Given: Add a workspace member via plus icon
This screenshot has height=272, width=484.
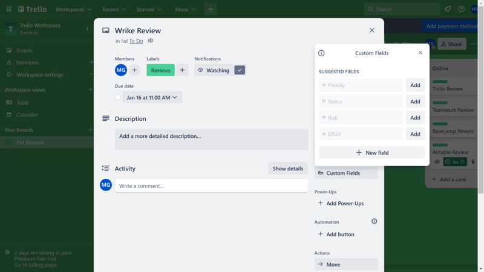Looking at the screenshot, I should (x=91, y=62).
